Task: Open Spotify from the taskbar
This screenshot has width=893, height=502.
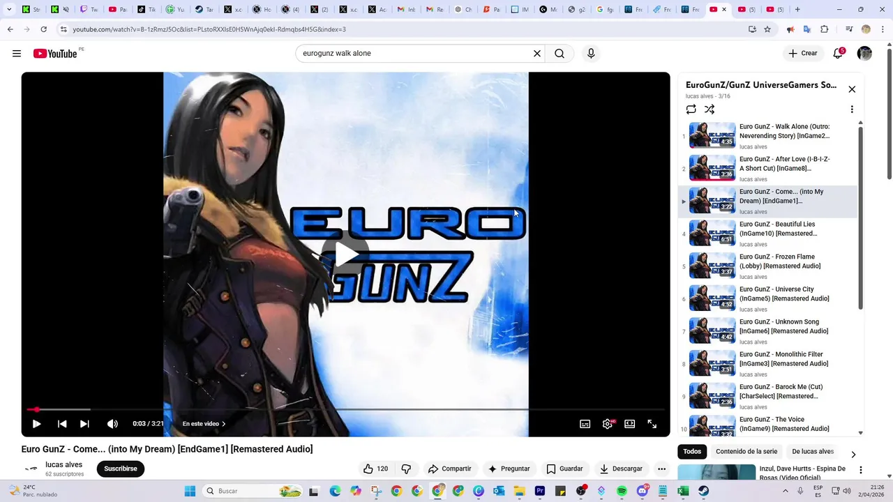Action: [622, 491]
